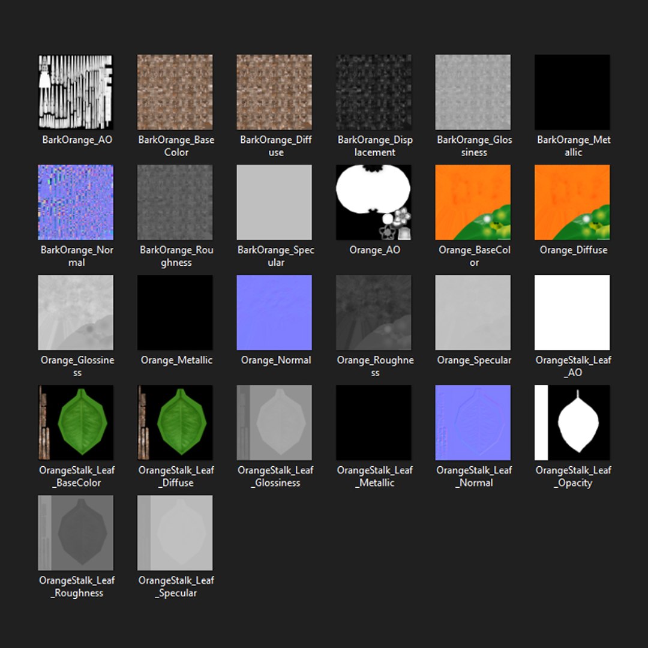Image resolution: width=648 pixels, height=648 pixels.
Task: Select the BarkOrange_AO texture thumbnail
Action: tap(76, 92)
